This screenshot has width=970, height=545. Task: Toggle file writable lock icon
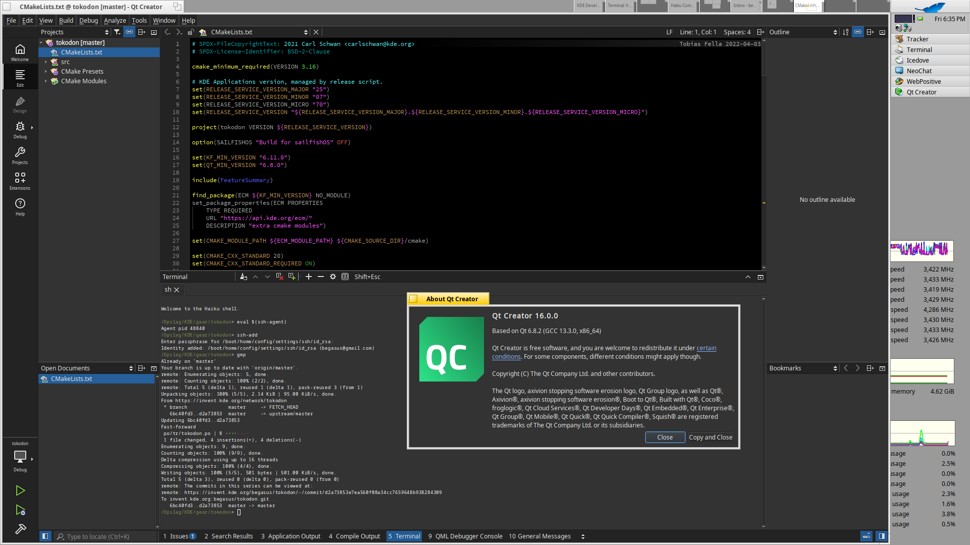pyautogui.click(x=191, y=32)
